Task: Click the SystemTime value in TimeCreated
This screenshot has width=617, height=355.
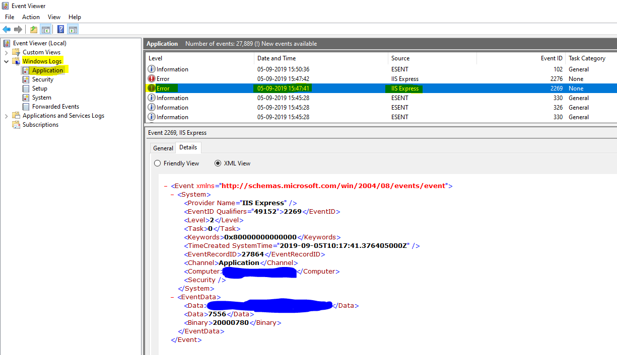Action: (344, 246)
